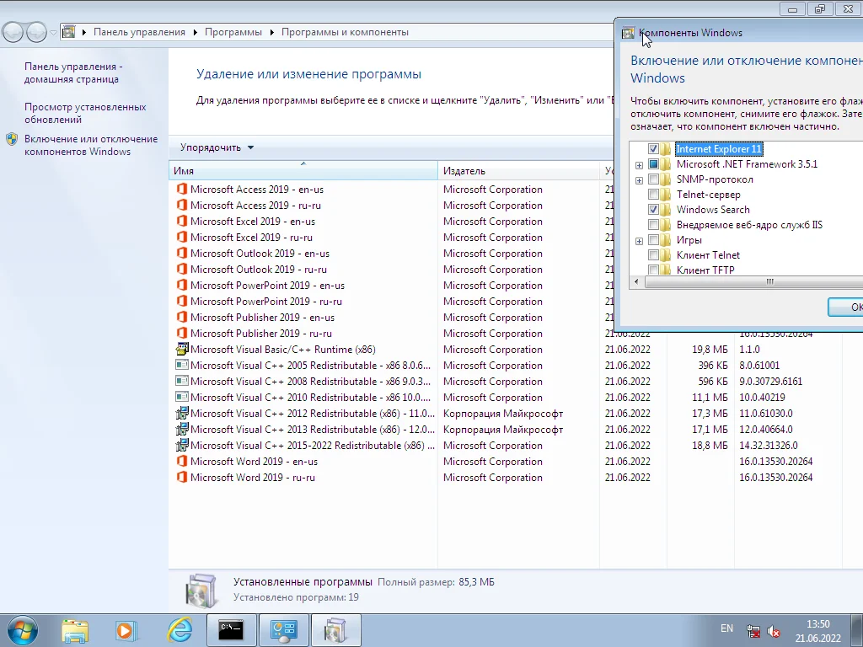This screenshot has width=863, height=647.
Task: Go to Программы breadcrumb
Action: tap(233, 33)
